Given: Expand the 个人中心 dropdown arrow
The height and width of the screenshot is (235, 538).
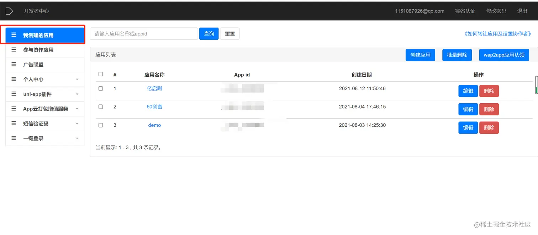Looking at the screenshot, I should click(77, 80).
